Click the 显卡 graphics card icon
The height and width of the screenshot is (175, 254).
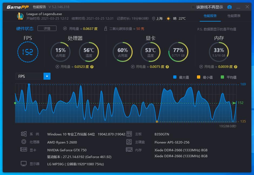[x=24, y=150]
